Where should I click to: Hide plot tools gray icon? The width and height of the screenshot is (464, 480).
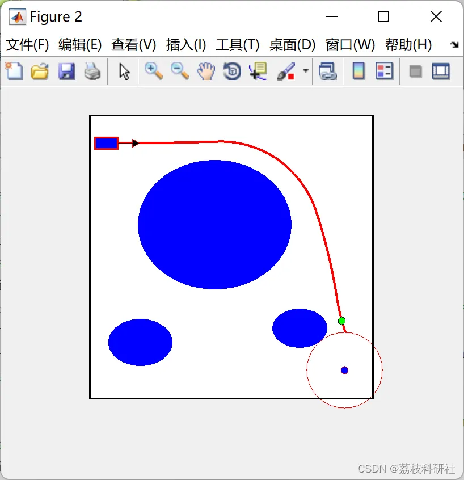click(415, 71)
